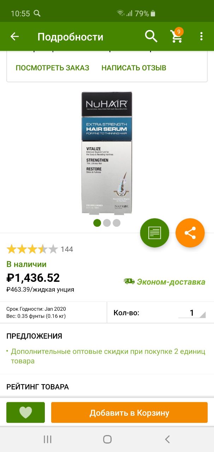Click ПОСМОТРЕТЬ ЗАКАЗ link

click(x=52, y=68)
